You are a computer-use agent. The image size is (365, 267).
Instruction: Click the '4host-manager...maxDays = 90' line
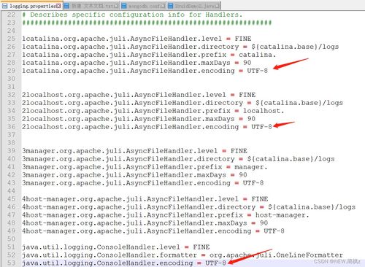coord(145,223)
